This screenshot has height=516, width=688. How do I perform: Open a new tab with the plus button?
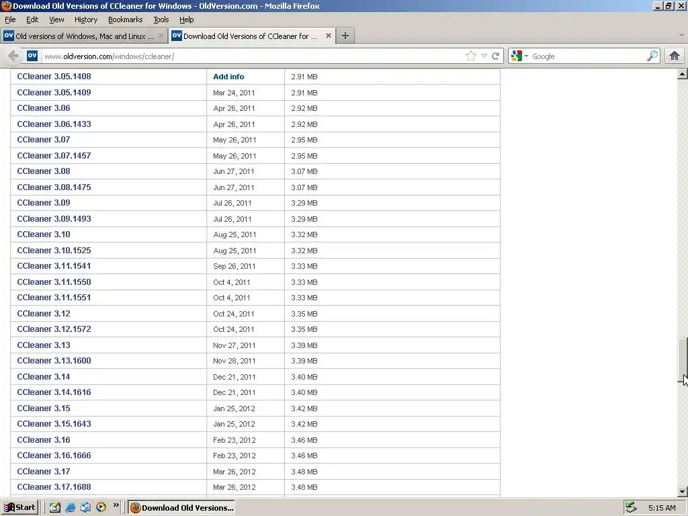345,36
